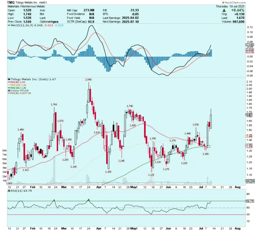Image resolution: width=255 pixels, height=231 pixels.
Task: Select the TMQ ticker symbol at top
Action: point(11,2)
